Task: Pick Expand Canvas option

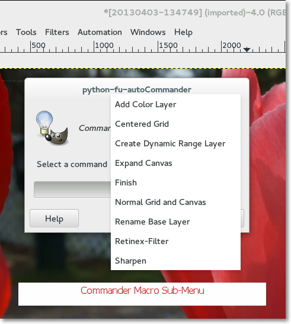Action: coord(175,163)
